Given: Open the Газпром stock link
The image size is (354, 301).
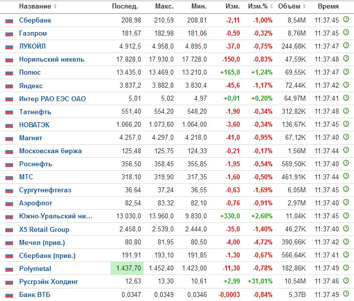Looking at the screenshot, I should (33, 34).
